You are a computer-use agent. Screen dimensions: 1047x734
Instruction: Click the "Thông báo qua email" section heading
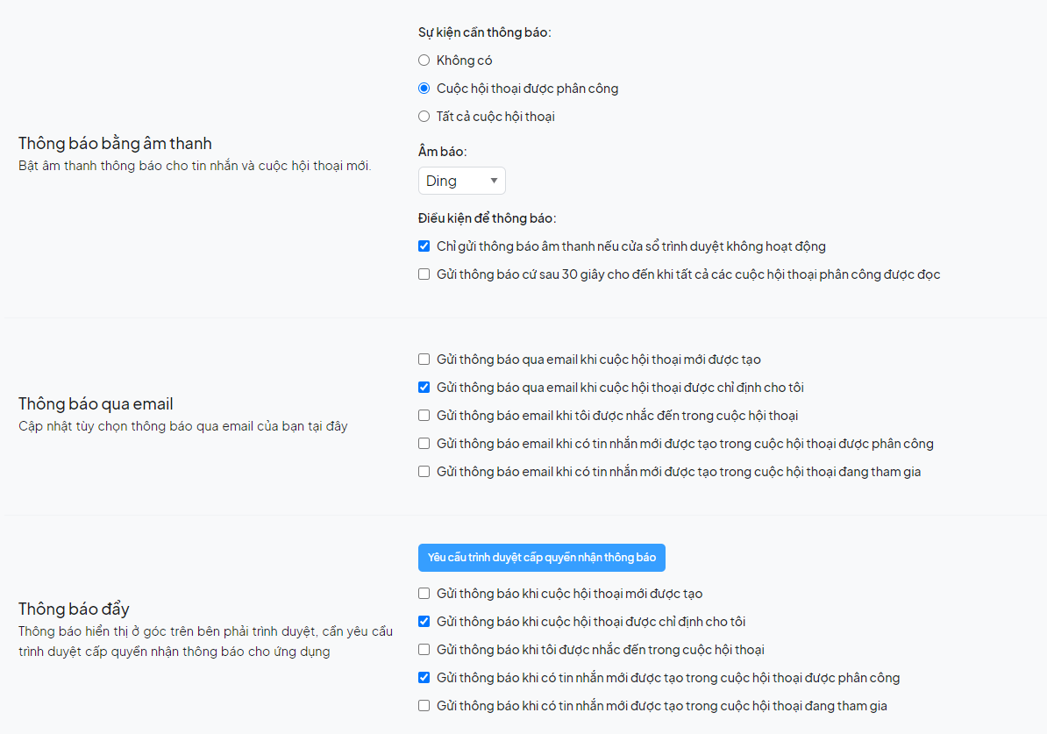click(x=96, y=404)
